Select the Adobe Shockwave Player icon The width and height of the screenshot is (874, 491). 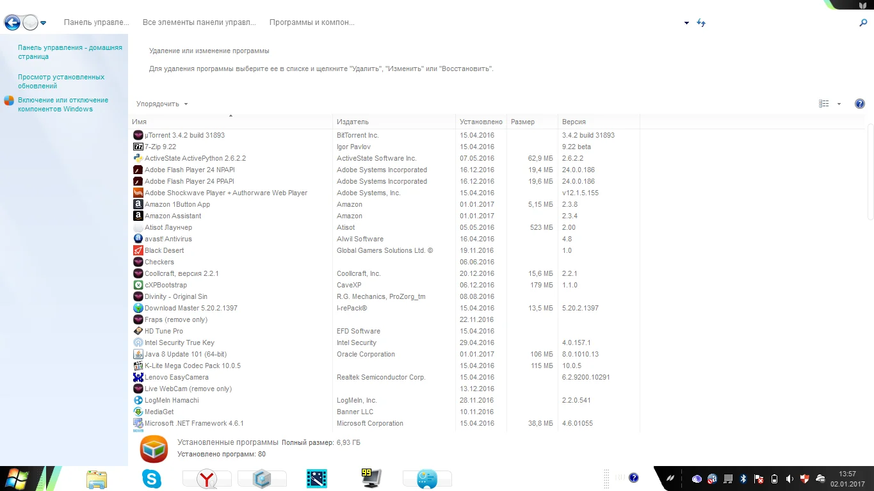click(x=138, y=193)
